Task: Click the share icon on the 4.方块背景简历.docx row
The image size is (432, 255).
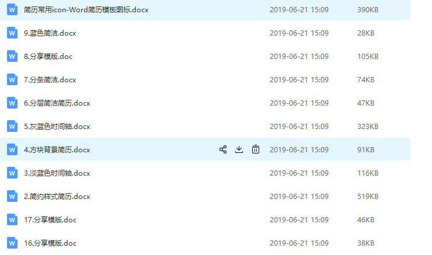Action: (223, 149)
